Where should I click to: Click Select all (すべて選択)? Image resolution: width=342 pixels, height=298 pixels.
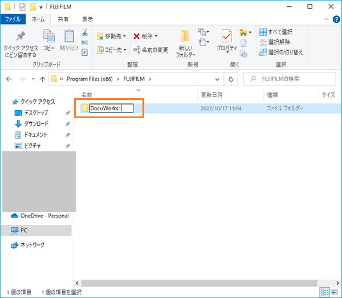tap(276, 32)
